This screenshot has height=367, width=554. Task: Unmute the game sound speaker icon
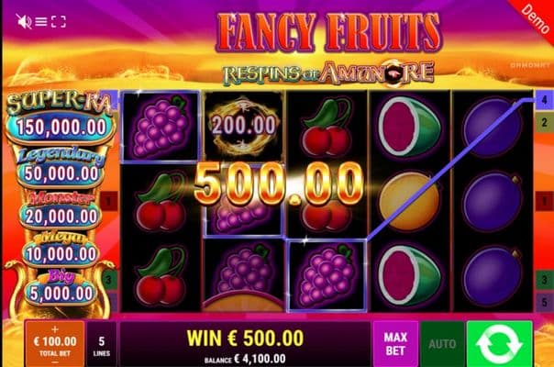coord(23,22)
